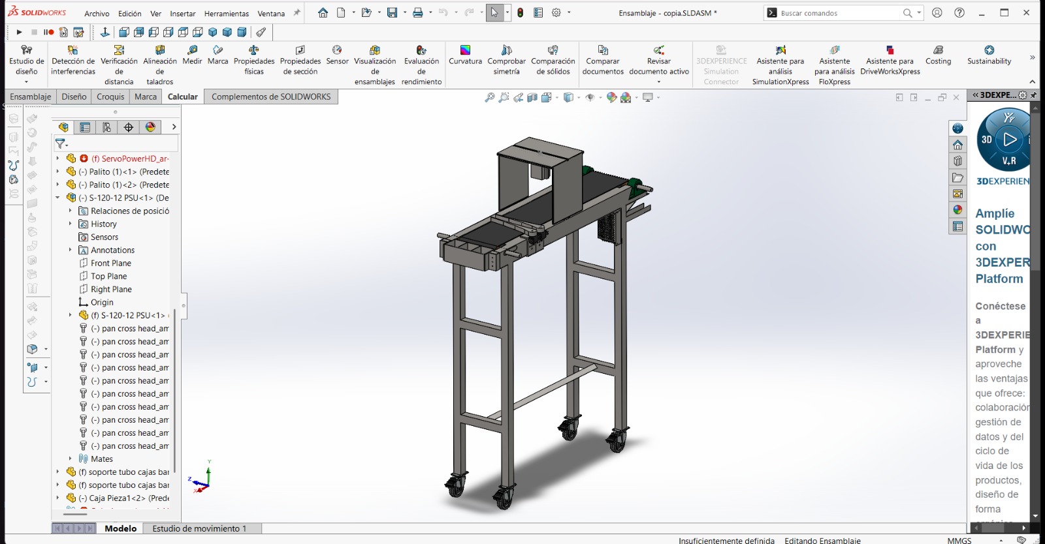Open Propiedades físicas
The height and width of the screenshot is (544, 1045).
click(x=254, y=60)
